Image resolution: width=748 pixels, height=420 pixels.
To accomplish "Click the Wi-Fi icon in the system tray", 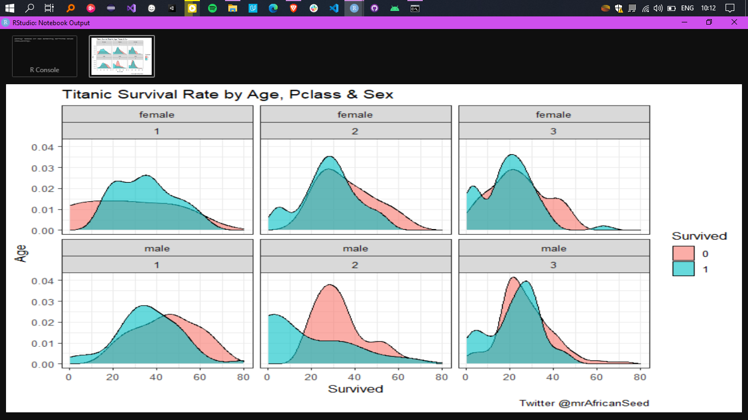I will point(646,8).
